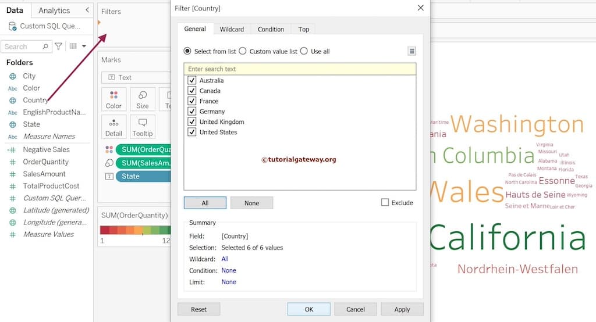Switch to the Condition tab
This screenshot has width=596, height=322.
pos(271,29)
